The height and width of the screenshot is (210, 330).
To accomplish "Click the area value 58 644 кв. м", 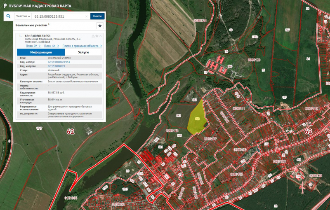I will click(x=55, y=100).
